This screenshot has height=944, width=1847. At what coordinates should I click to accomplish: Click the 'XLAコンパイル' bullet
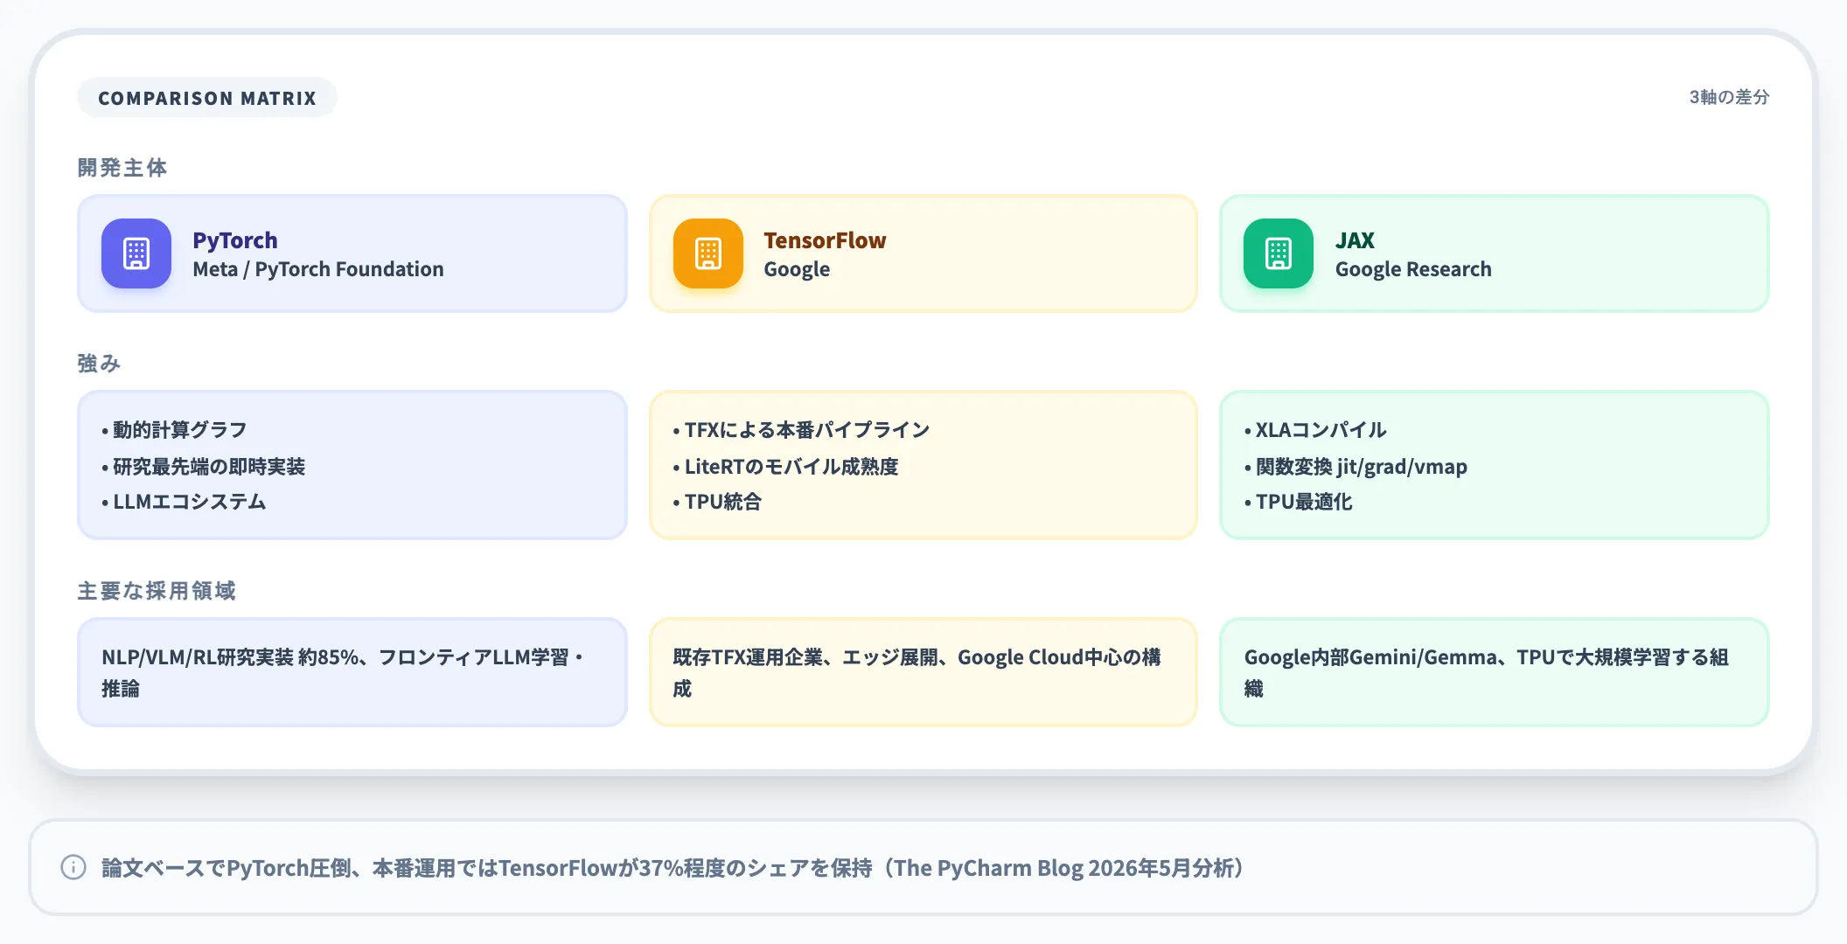tap(1315, 429)
